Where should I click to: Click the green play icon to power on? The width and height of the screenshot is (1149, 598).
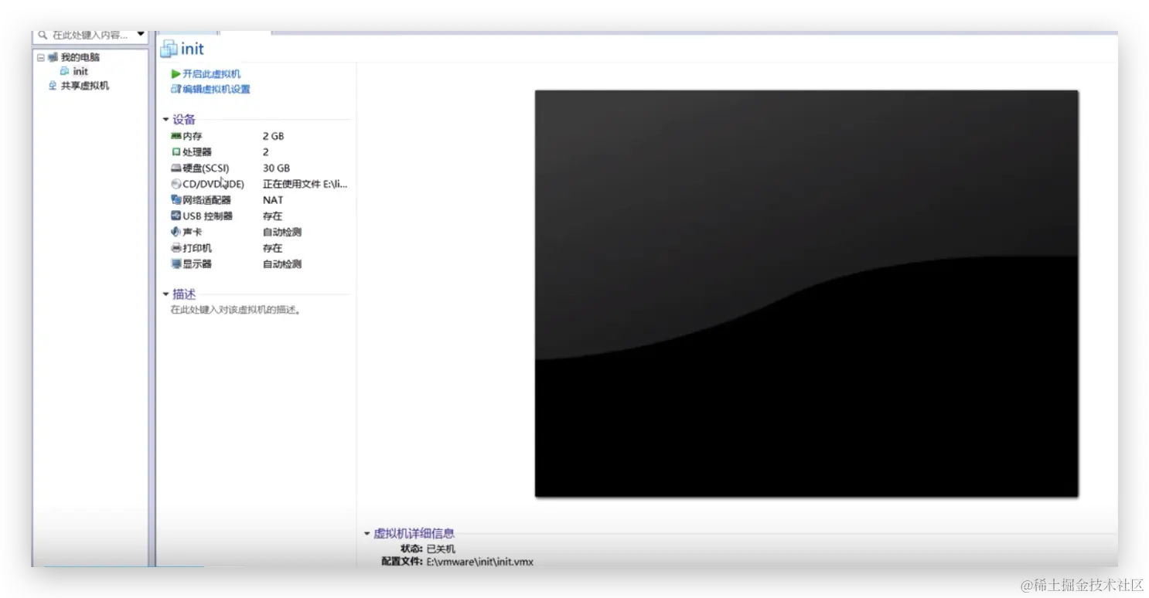pyautogui.click(x=176, y=74)
